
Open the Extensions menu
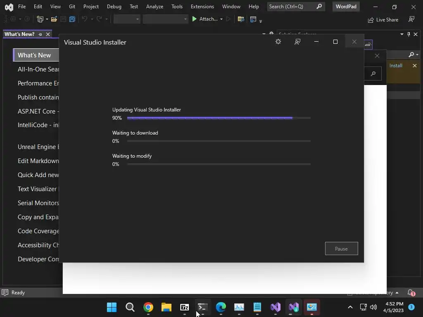point(202,7)
